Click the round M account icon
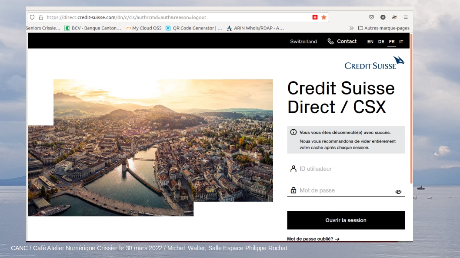The width and height of the screenshot is (460, 258). point(383,17)
